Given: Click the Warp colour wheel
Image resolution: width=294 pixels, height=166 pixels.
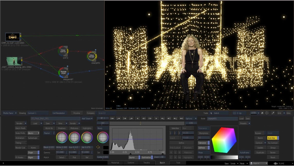Looking at the screenshot, I should [x=103, y=137].
